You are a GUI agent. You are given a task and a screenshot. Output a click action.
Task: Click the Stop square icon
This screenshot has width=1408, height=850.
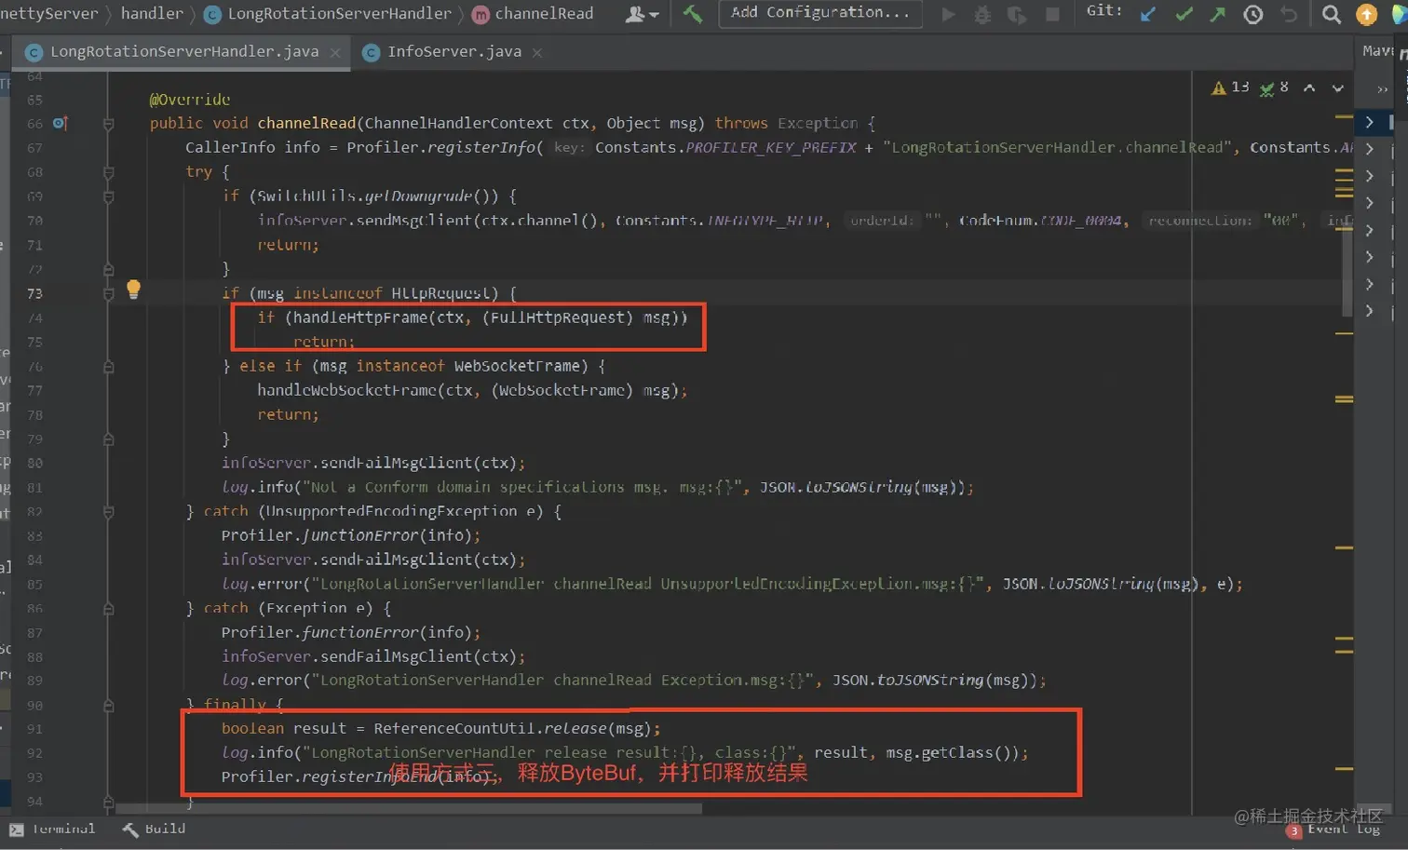(1052, 15)
